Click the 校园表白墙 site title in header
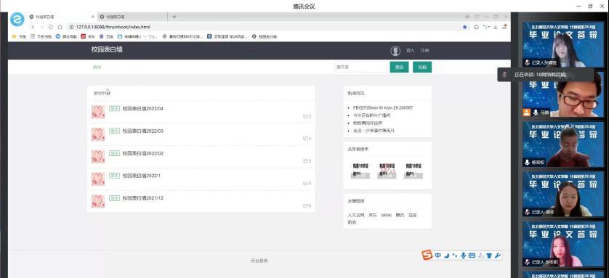This screenshot has height=278, width=609. [x=107, y=49]
